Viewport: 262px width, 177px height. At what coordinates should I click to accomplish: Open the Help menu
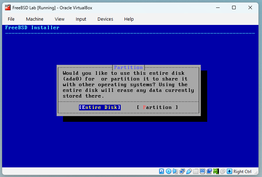[129, 19]
